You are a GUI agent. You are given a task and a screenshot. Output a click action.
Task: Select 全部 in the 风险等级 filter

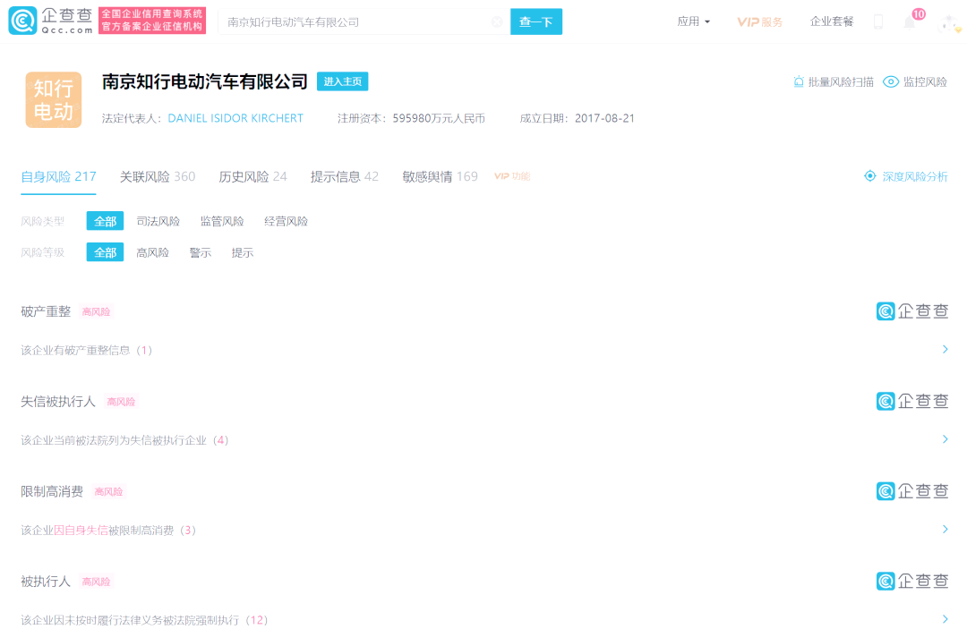click(x=105, y=252)
